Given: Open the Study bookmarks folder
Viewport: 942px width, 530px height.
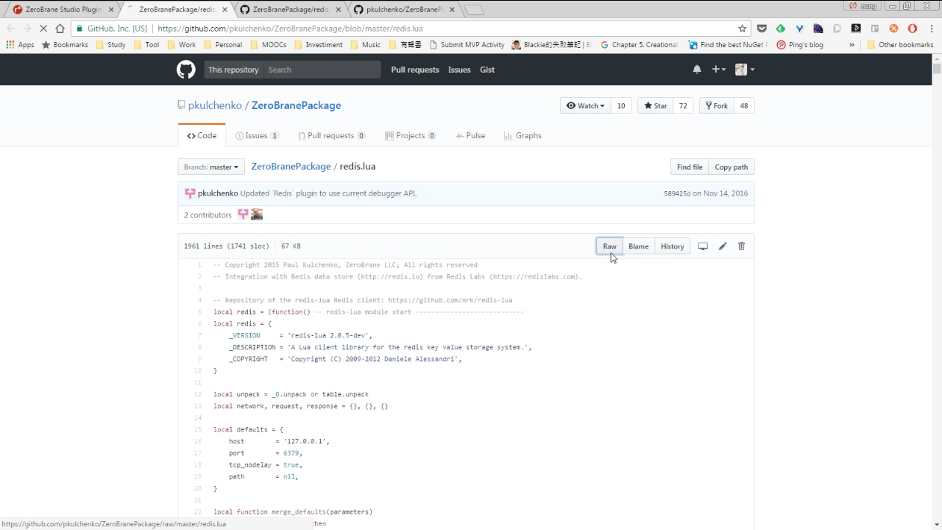Looking at the screenshot, I should (x=111, y=45).
